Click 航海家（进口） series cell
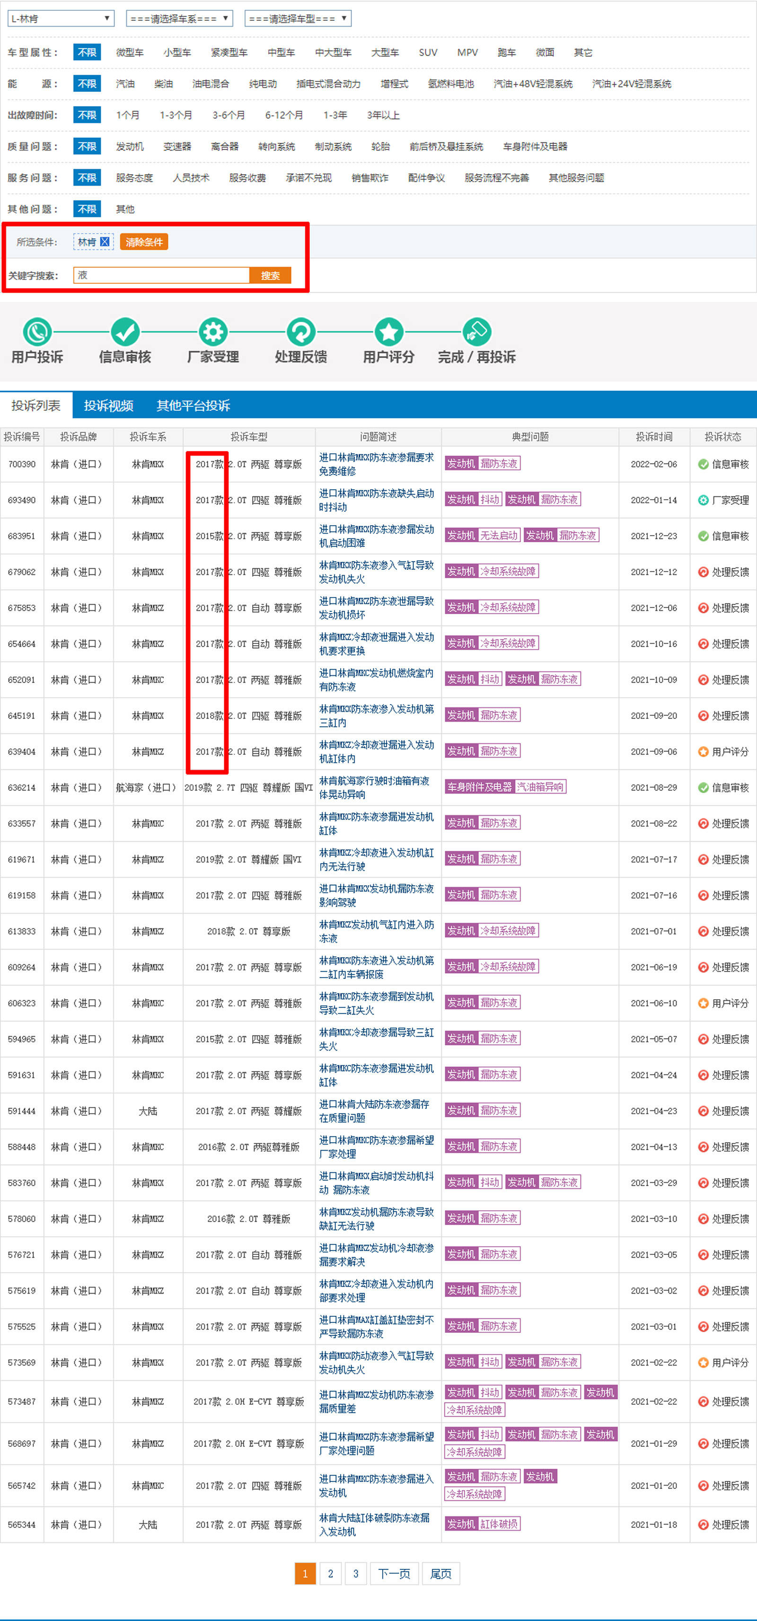The width and height of the screenshot is (757, 1621). tap(148, 787)
